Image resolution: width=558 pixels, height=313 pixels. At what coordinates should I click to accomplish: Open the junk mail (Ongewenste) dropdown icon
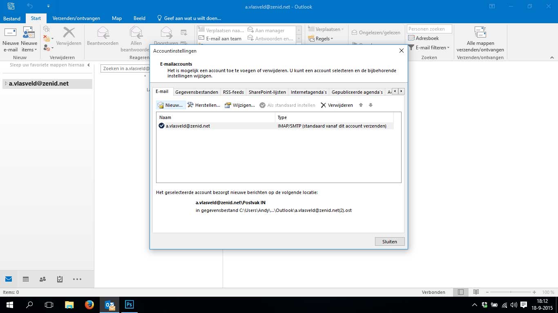tap(48, 48)
